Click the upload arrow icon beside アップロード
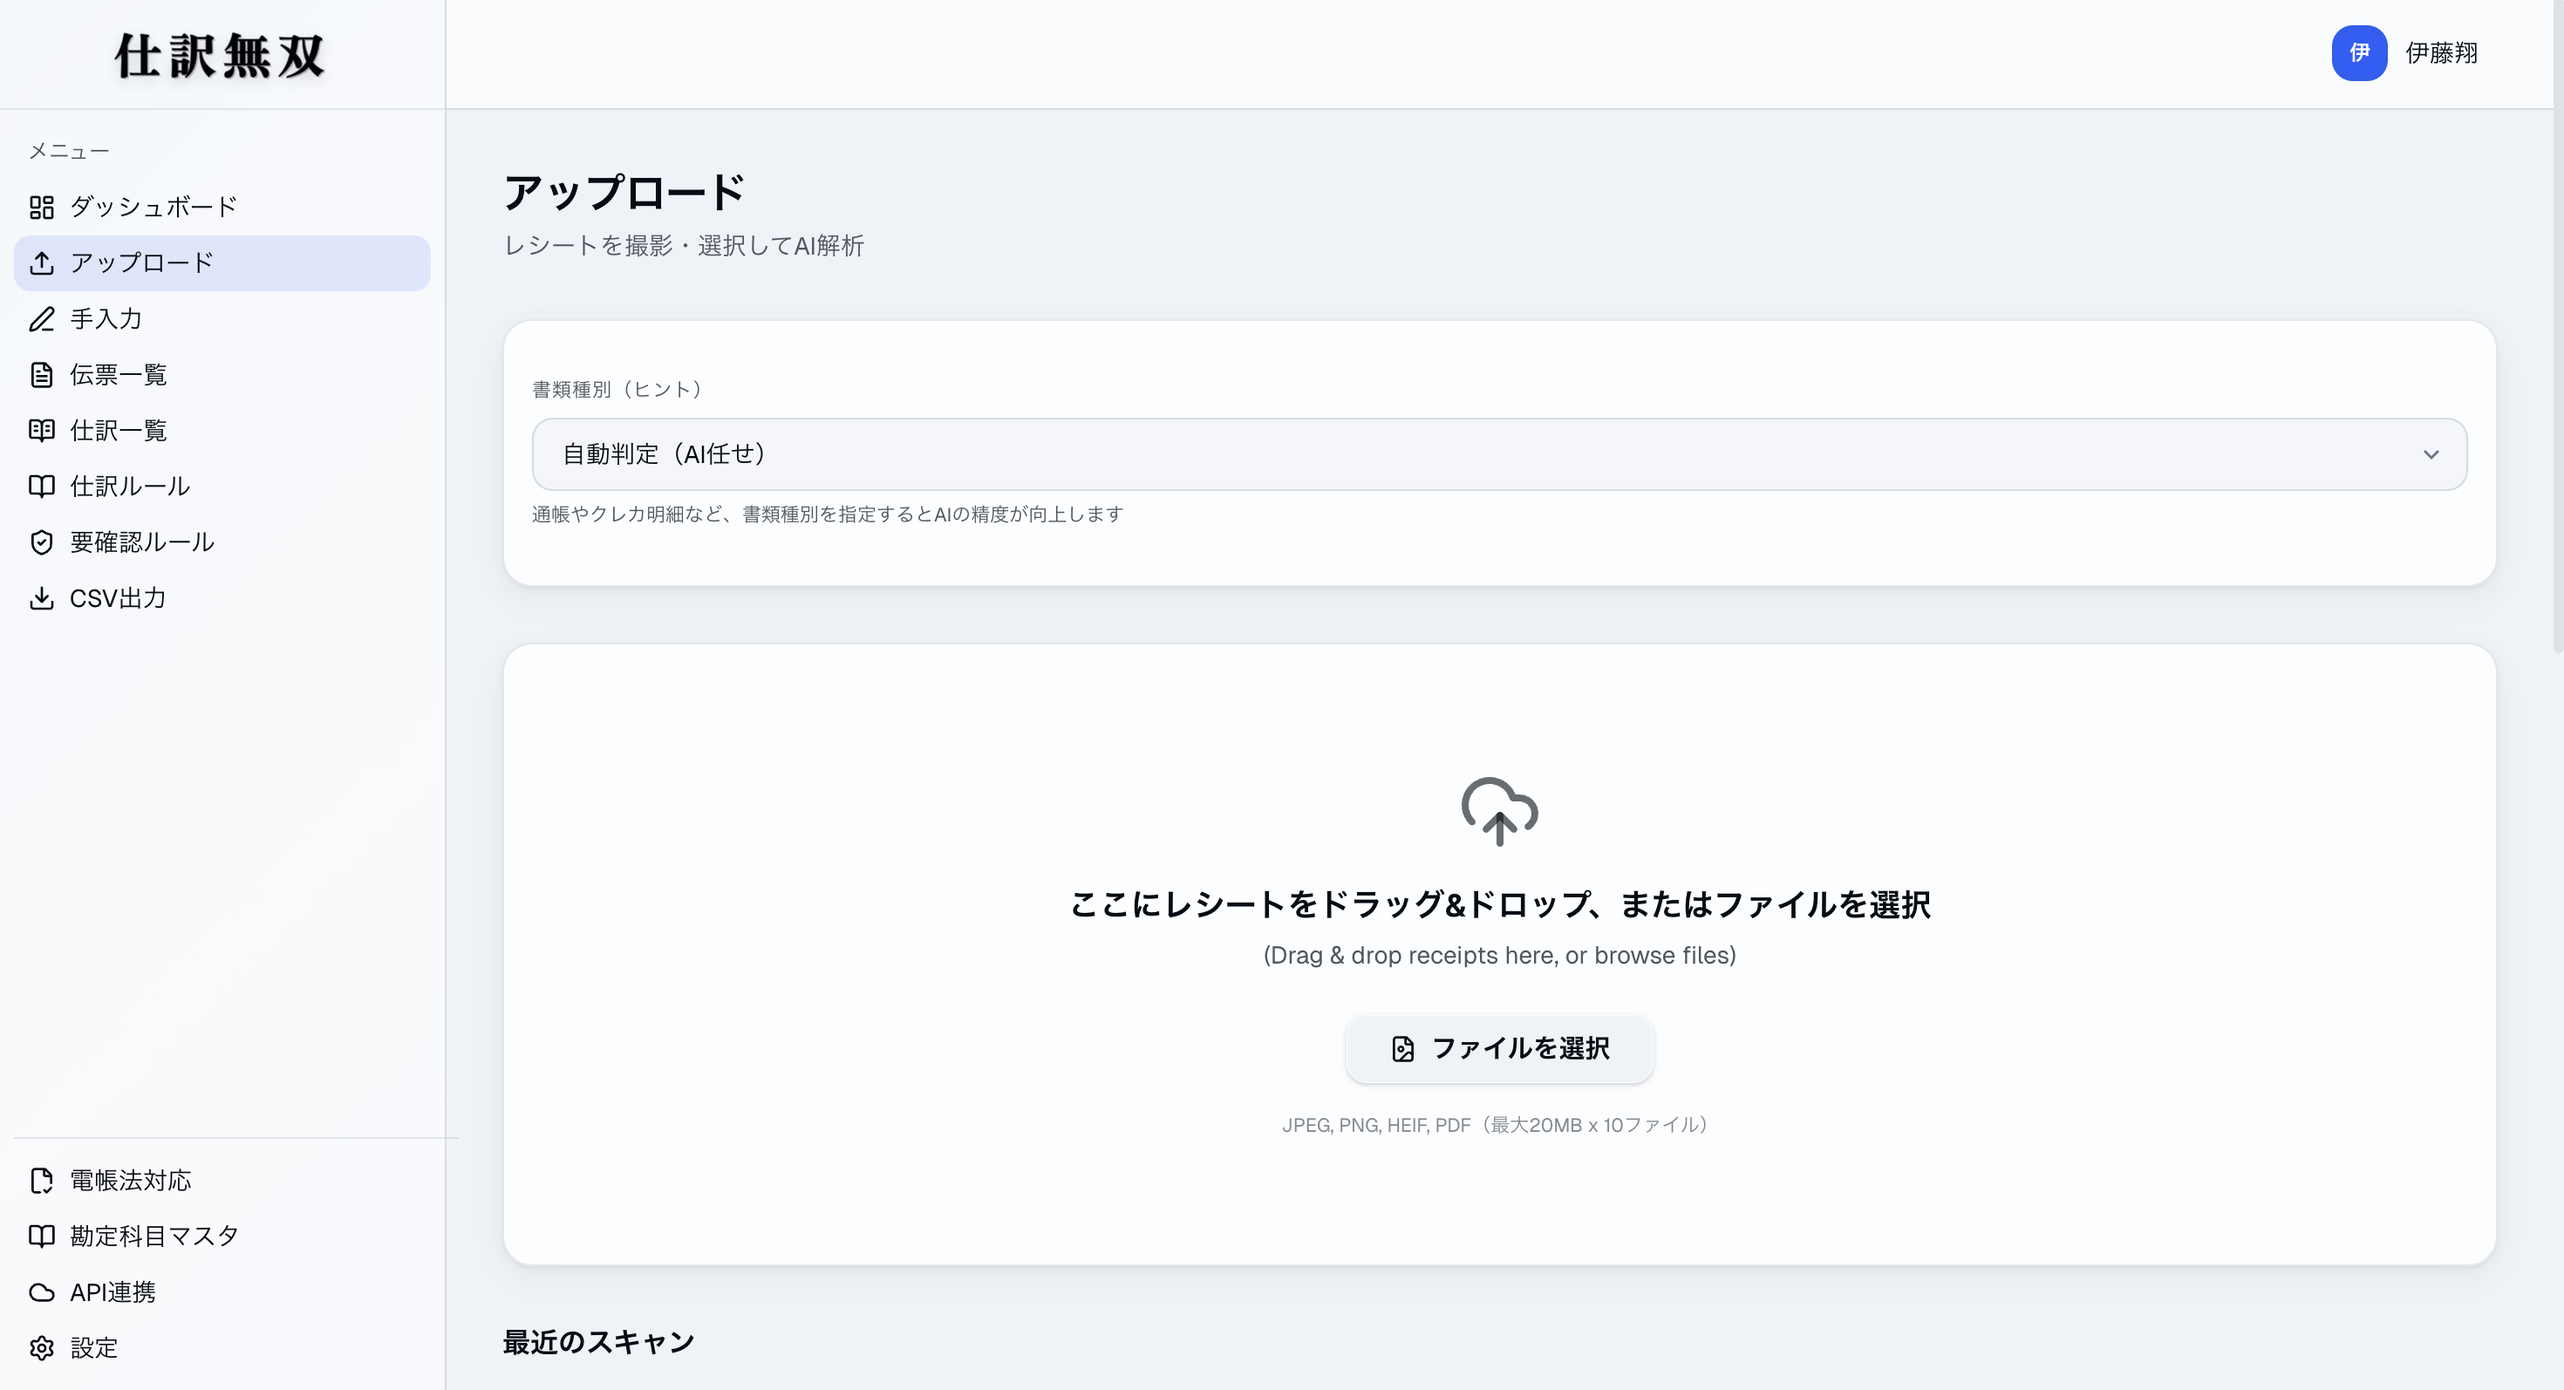The height and width of the screenshot is (1390, 2564). 41,262
